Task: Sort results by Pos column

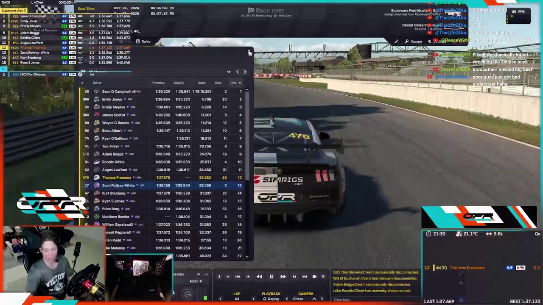Action: 235,83
